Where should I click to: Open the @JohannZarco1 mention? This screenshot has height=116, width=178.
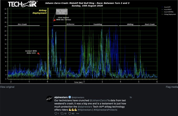click(98, 100)
